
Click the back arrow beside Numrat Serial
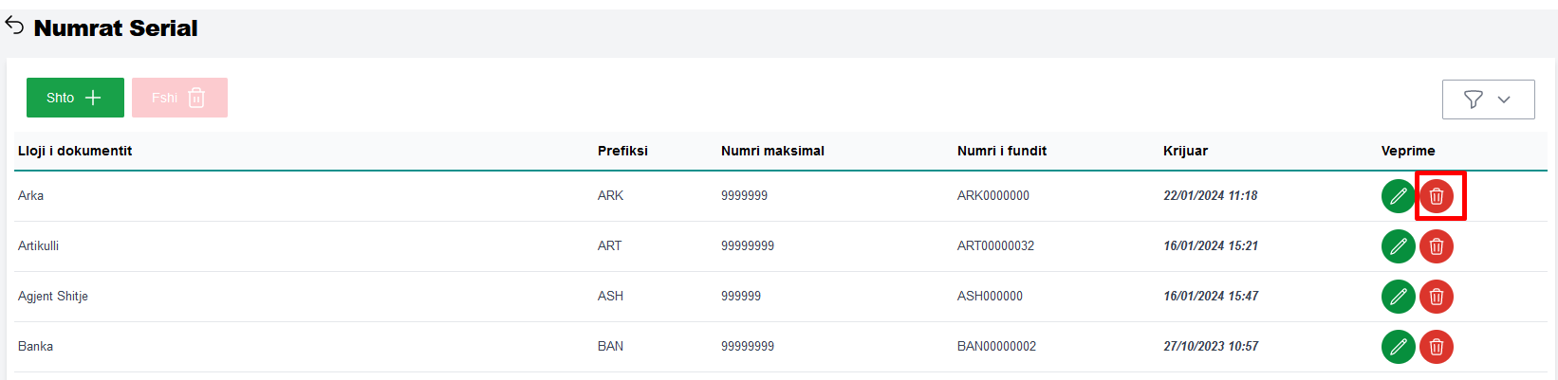click(14, 27)
